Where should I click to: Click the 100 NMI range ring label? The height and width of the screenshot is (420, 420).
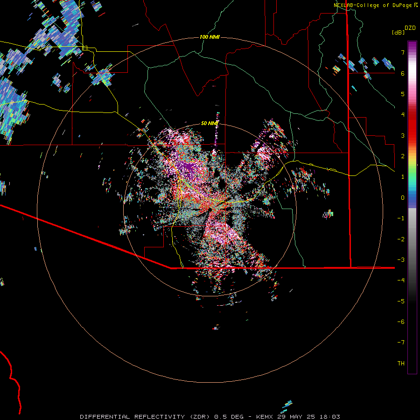210,37
